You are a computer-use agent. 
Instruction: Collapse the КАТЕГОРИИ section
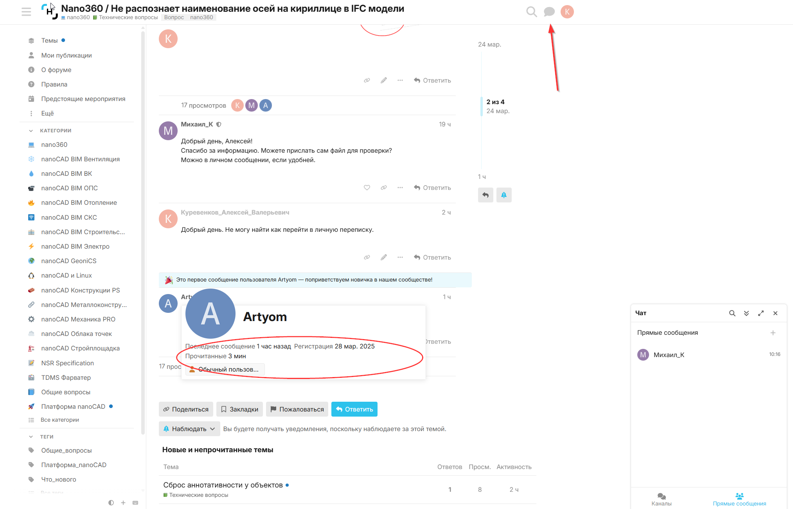point(31,131)
